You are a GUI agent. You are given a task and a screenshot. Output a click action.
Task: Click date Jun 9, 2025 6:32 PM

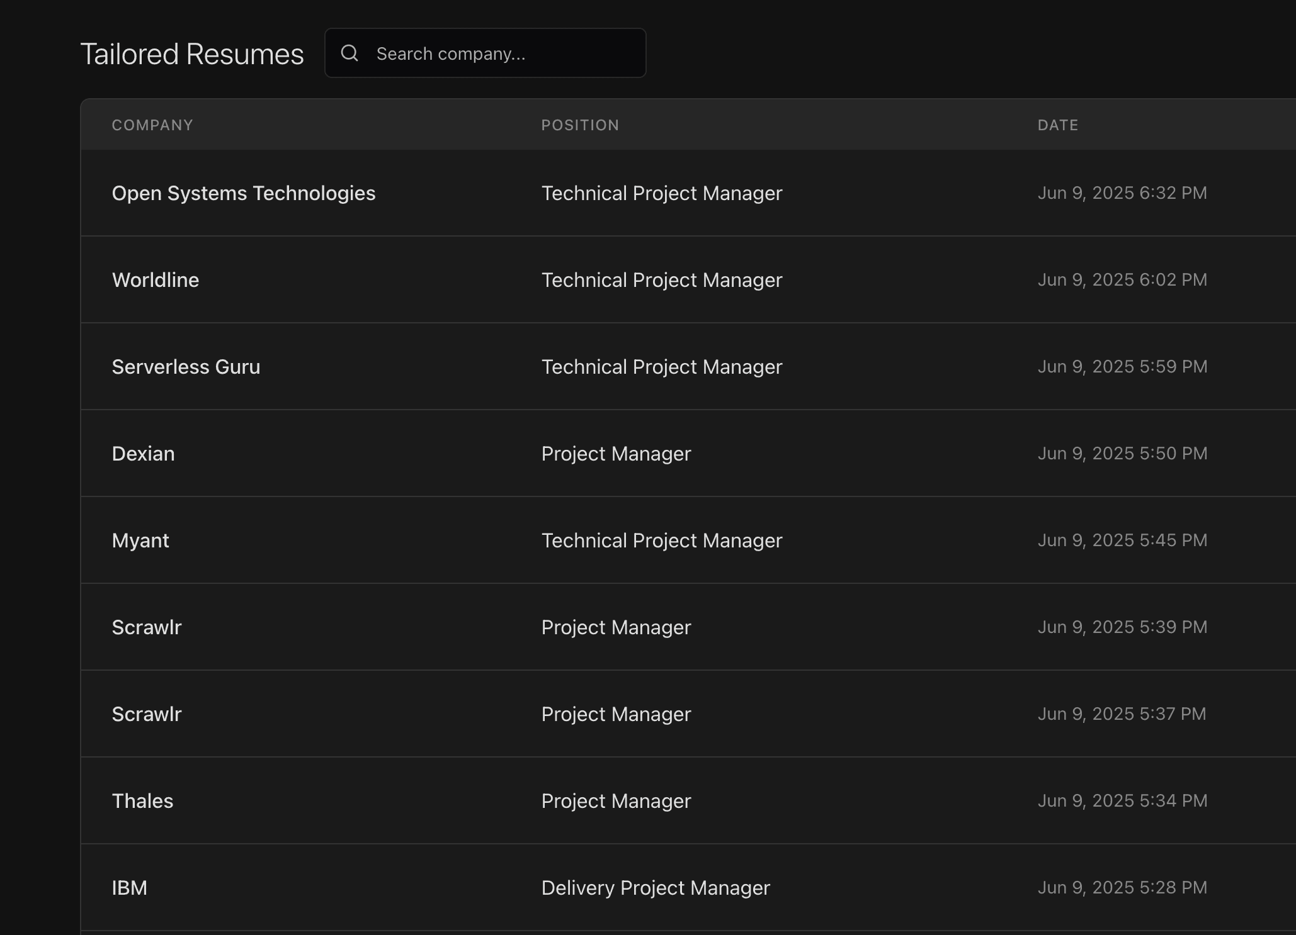coord(1122,193)
